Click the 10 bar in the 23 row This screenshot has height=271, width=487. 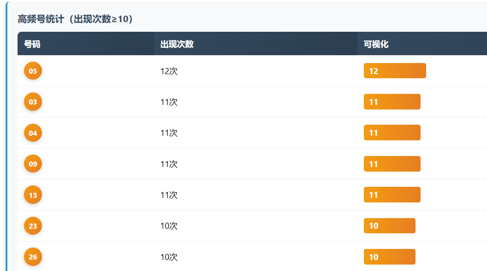(x=390, y=226)
